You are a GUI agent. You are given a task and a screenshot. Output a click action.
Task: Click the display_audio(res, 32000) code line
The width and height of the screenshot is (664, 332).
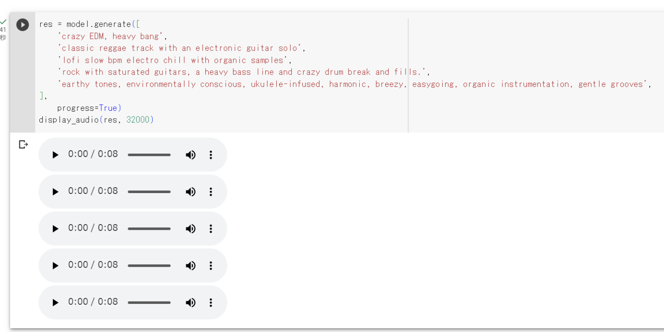[96, 120]
